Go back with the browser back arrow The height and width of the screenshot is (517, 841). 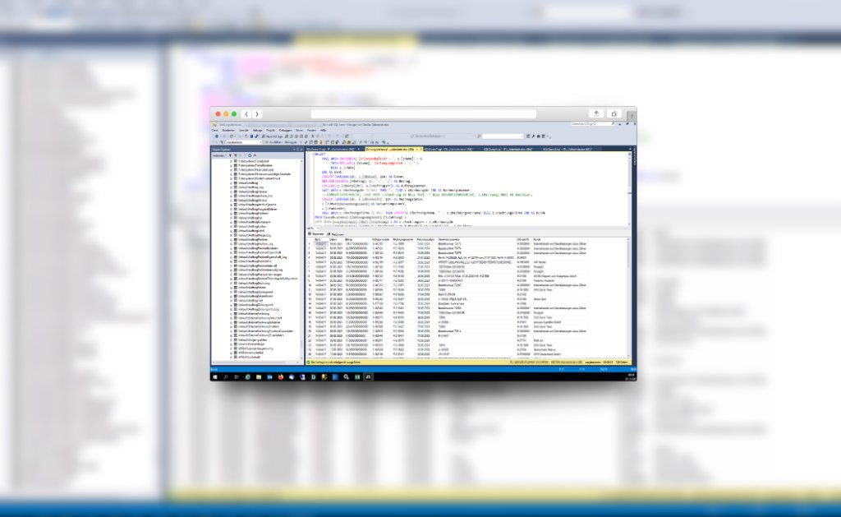click(x=246, y=113)
